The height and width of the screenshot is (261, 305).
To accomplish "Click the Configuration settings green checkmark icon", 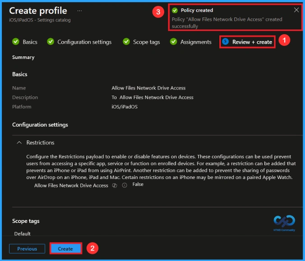I will 51,41.
